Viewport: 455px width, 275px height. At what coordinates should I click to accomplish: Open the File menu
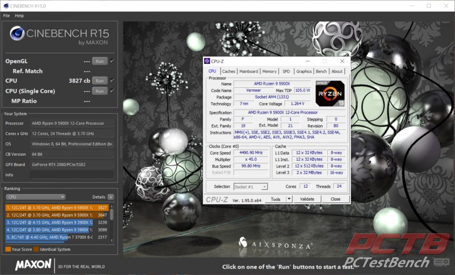[x=6, y=16]
